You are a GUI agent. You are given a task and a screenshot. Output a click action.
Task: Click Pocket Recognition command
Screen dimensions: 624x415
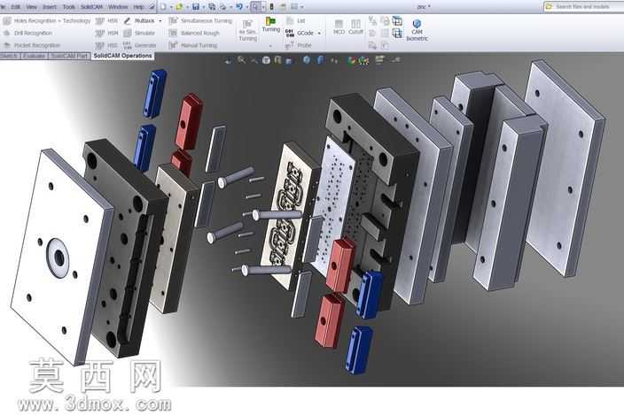coord(31,45)
